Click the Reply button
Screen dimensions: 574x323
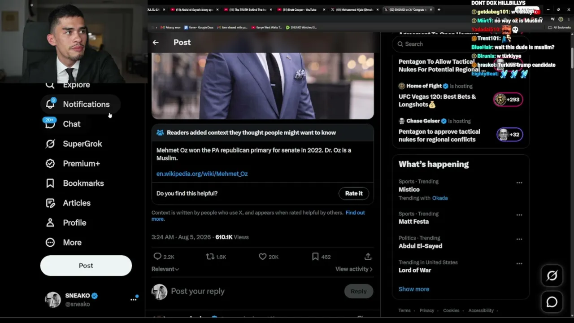coord(358,291)
